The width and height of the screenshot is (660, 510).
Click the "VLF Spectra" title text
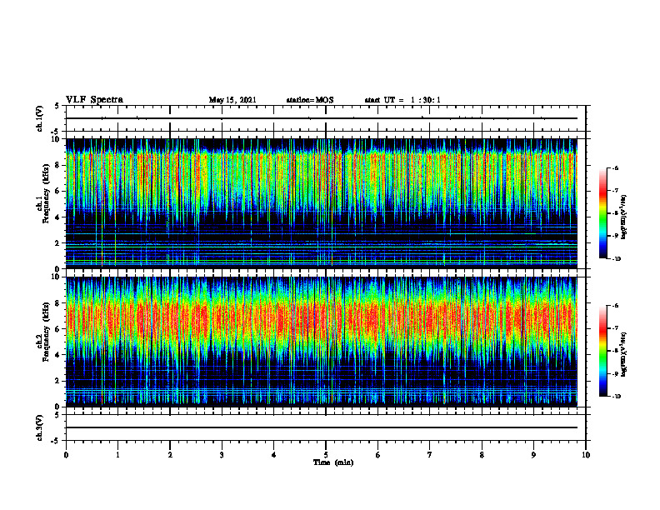94,100
